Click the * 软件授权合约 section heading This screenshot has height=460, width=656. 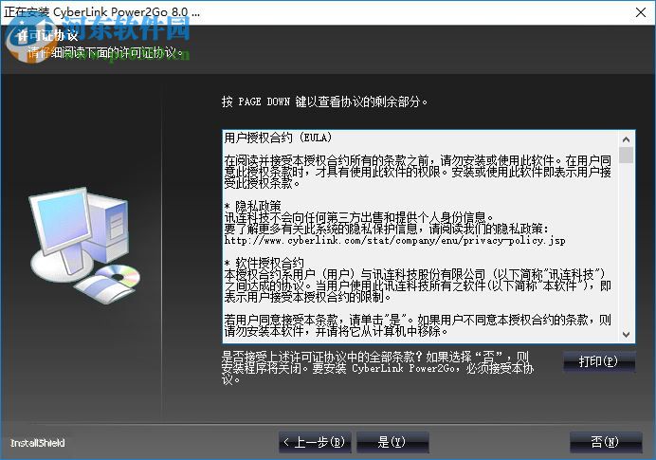264,263
